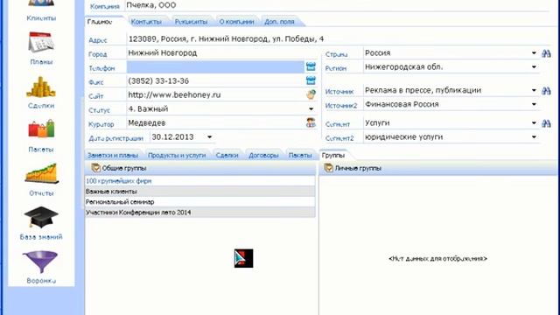Click the binoculars icon next to Сегмент

(x=546, y=123)
